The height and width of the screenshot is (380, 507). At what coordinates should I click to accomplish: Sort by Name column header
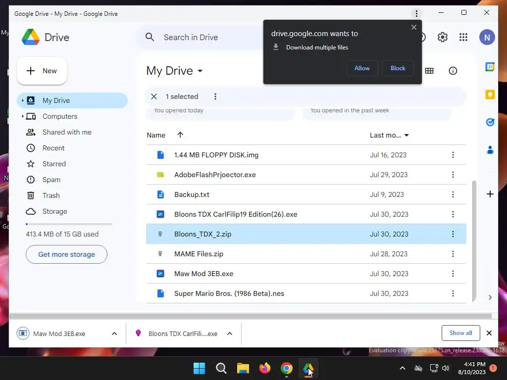tap(156, 135)
